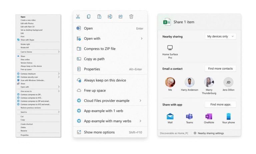256x154 pixels.
Task: Open the My devices only dropdown
Action: [x=220, y=36]
